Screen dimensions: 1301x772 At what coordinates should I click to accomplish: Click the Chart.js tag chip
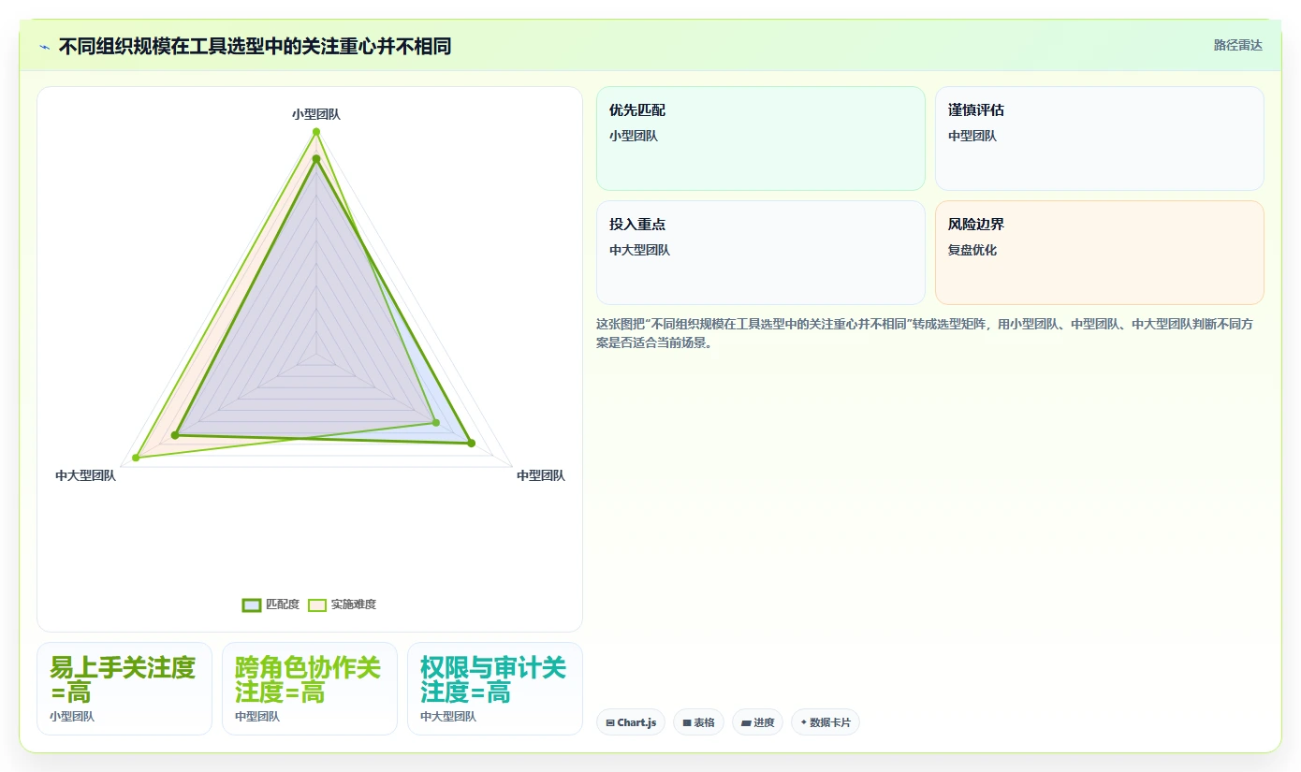point(631,722)
